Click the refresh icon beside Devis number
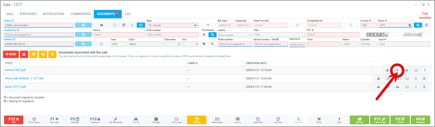This screenshot has height=127, width=435. (426, 25)
